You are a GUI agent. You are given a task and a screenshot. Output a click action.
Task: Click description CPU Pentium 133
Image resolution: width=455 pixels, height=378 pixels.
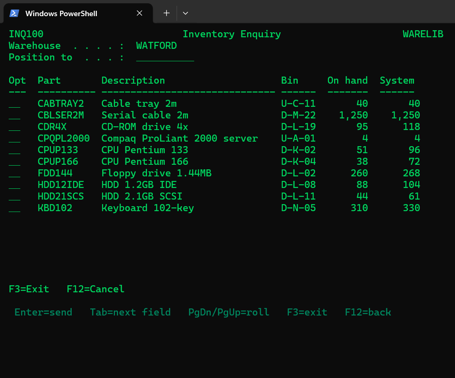[145, 150]
